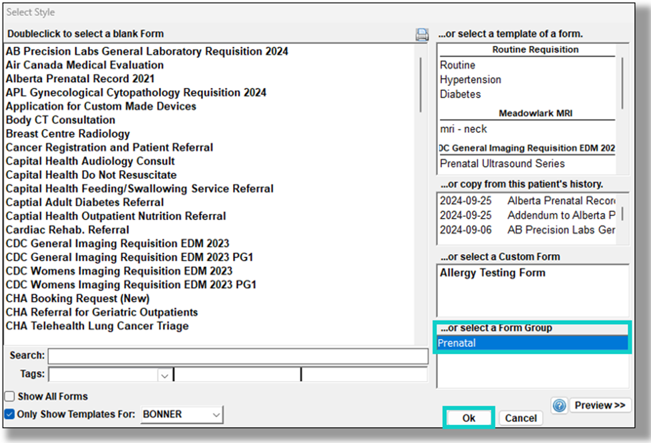Click the second Tags input field
651x443 pixels.
pyautogui.click(x=238, y=374)
